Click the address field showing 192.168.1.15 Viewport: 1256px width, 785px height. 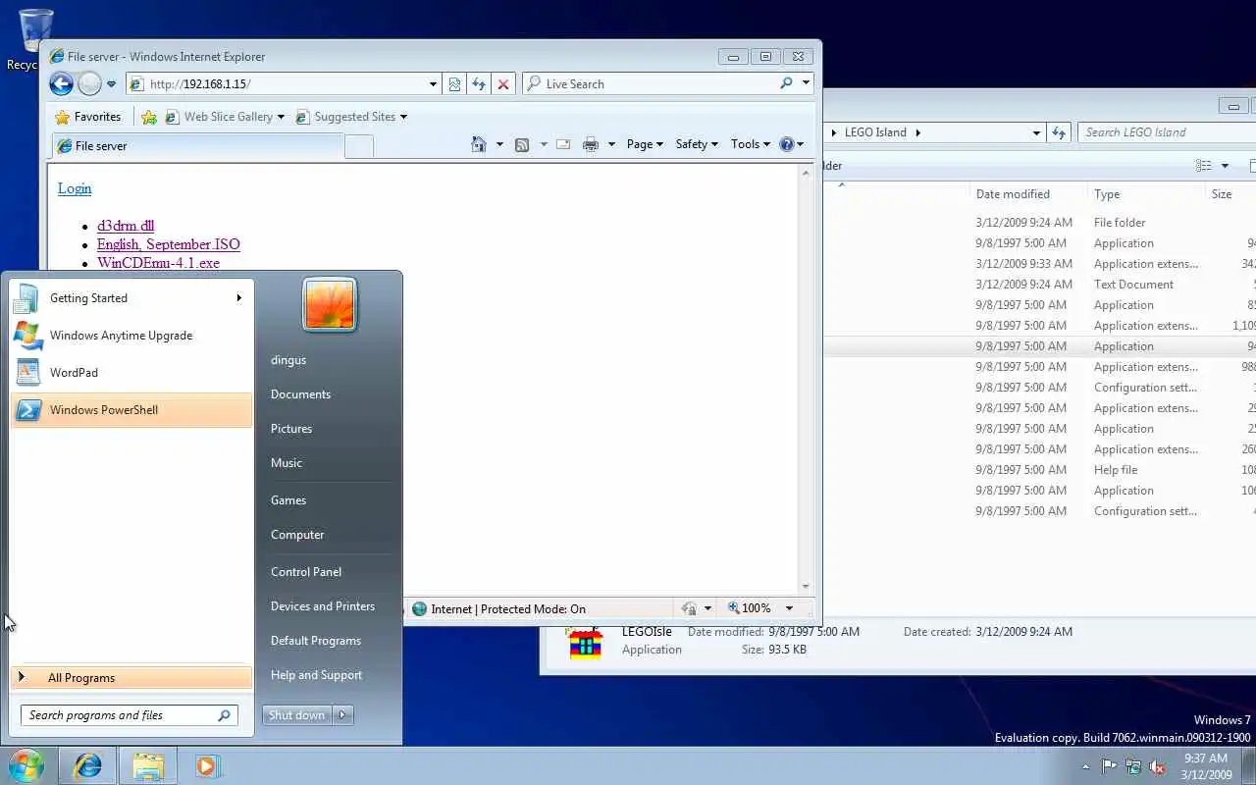278,84
